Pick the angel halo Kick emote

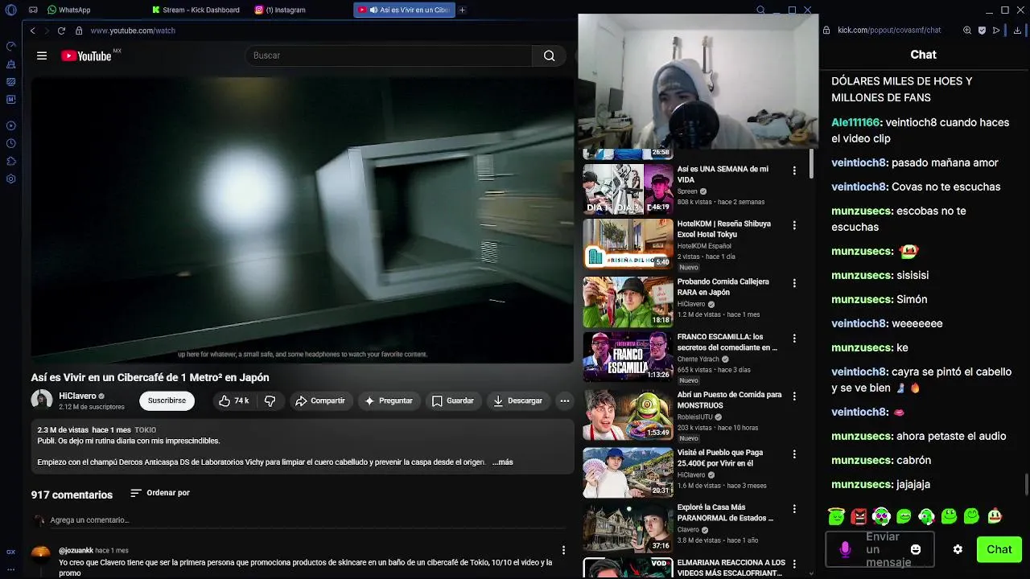tap(836, 516)
